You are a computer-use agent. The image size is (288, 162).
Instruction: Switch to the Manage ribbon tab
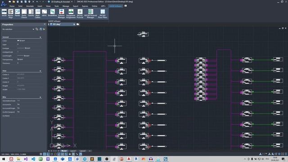point(66,6)
